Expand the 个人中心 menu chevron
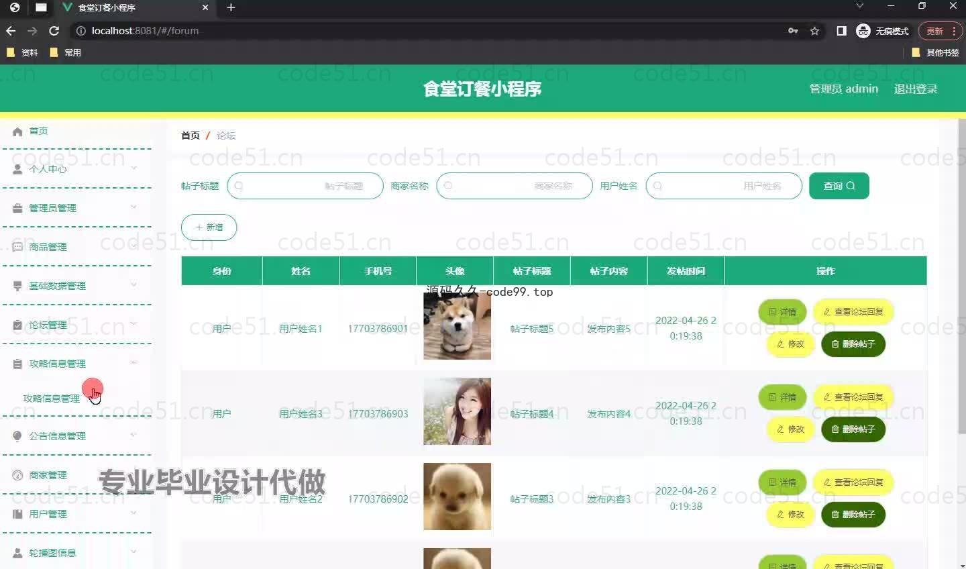966x569 pixels. coord(133,168)
